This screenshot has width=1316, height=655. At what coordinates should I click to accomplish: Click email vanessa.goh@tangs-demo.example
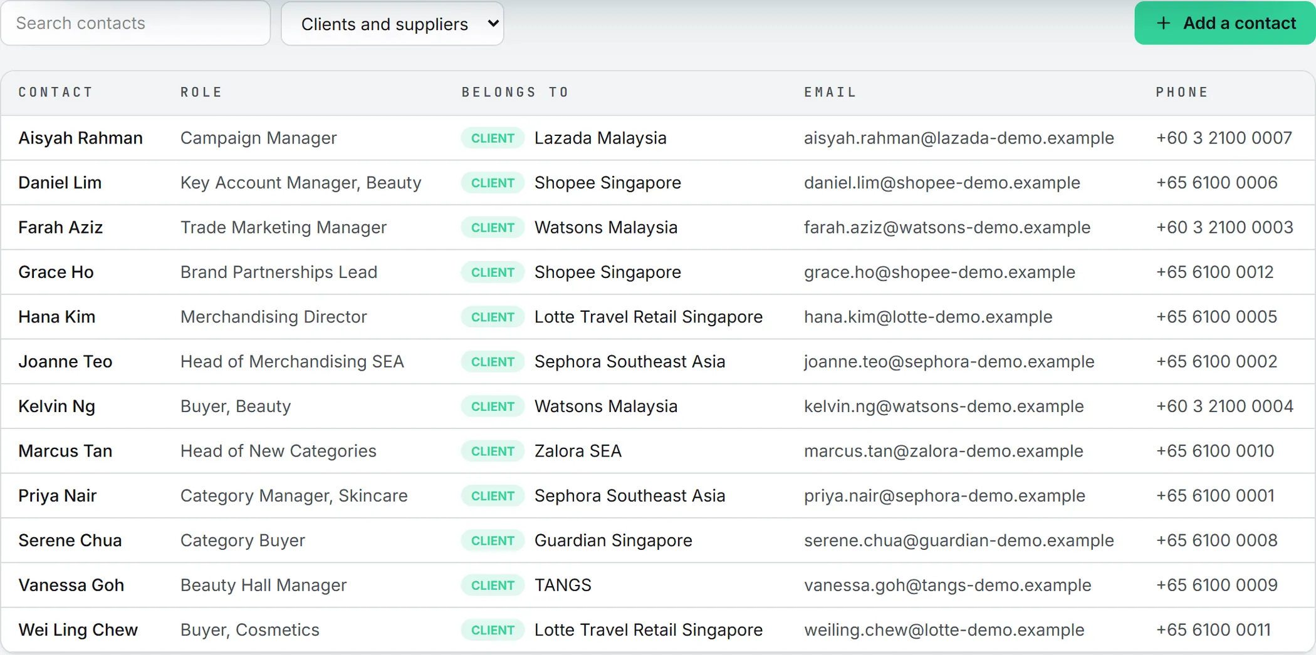point(948,585)
